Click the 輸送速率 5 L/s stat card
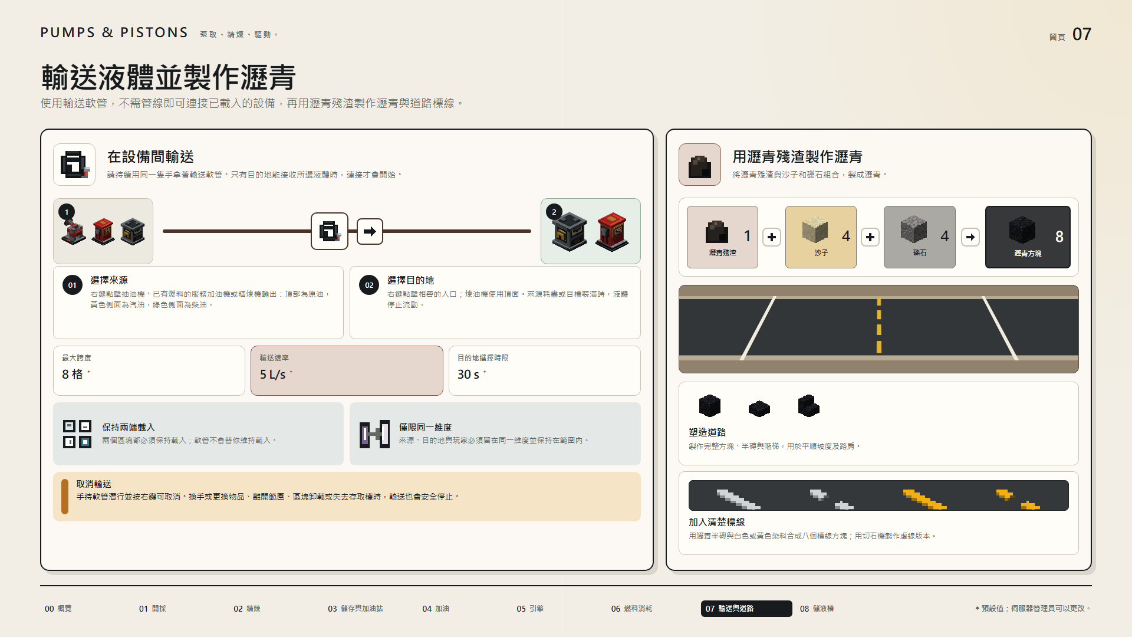The image size is (1132, 637). tap(347, 370)
